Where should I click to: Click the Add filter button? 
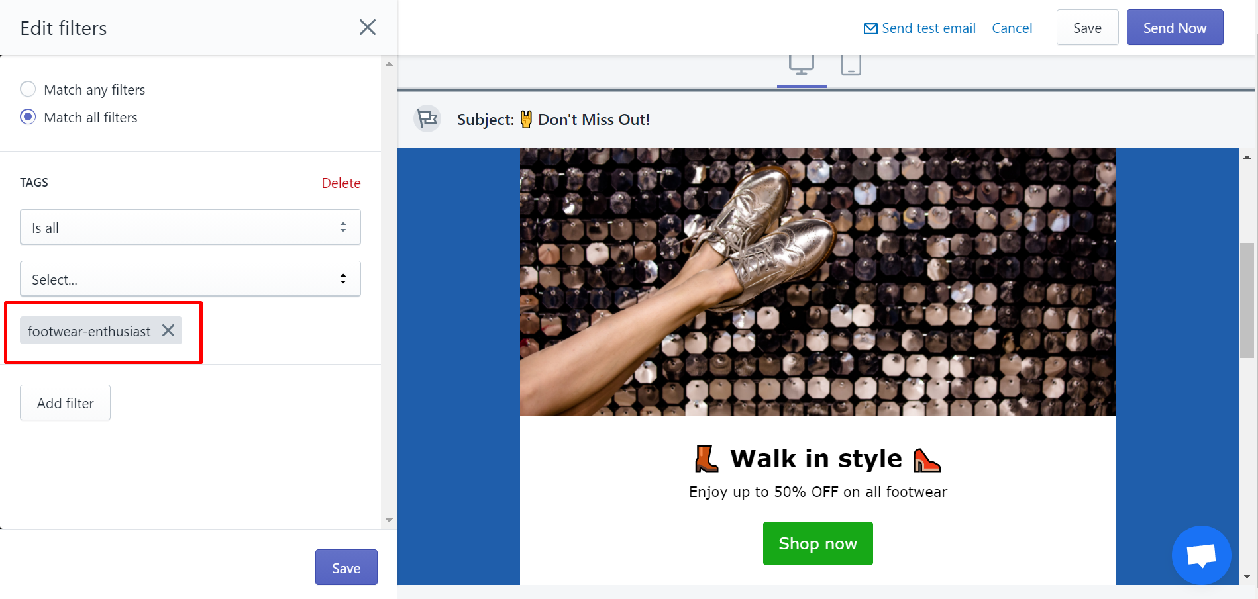[65, 402]
